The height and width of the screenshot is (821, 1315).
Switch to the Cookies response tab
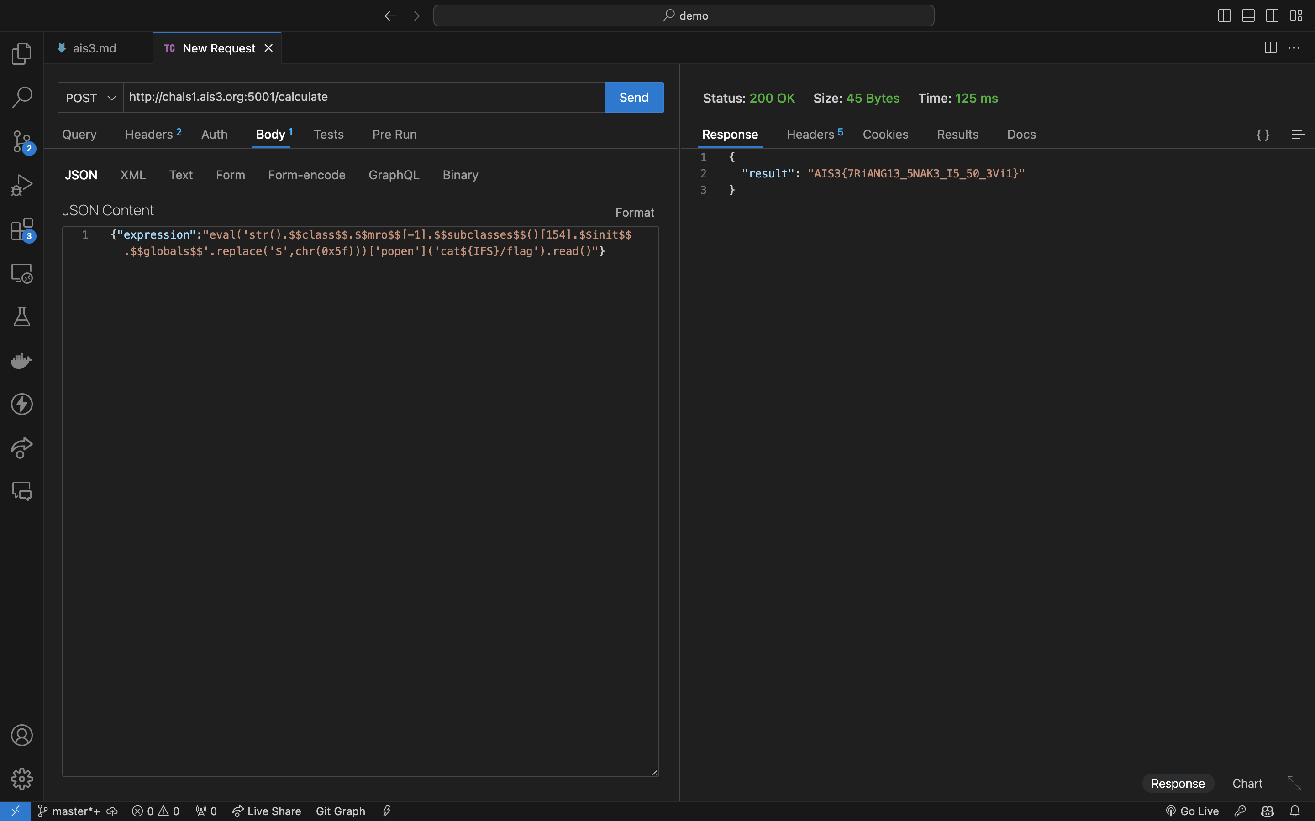[885, 134]
